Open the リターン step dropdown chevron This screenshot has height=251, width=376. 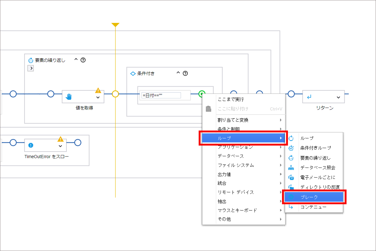pos(338,97)
